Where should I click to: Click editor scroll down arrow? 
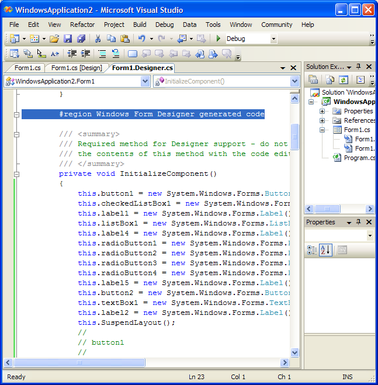point(294,353)
